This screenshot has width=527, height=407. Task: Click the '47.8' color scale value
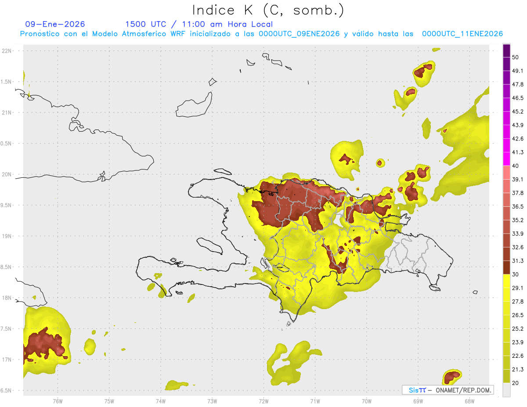518,84
